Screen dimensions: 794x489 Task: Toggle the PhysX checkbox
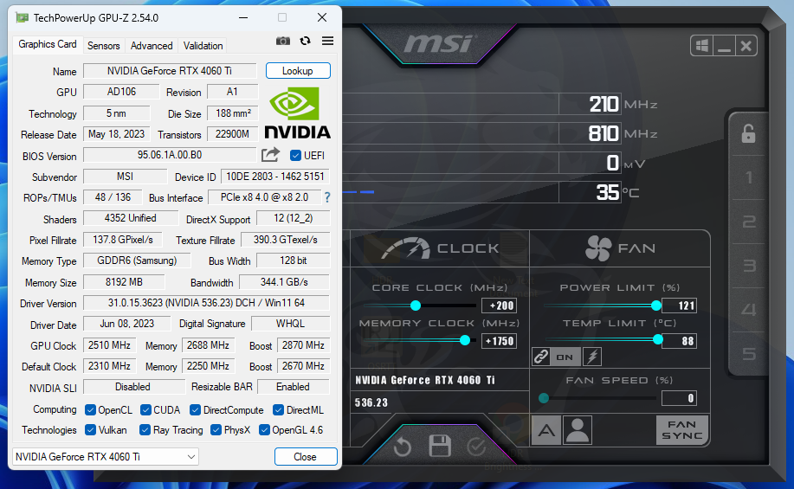pos(216,430)
